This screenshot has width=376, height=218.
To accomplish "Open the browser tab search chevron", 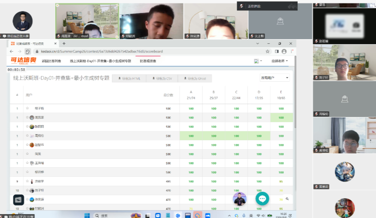I will point(257,43).
